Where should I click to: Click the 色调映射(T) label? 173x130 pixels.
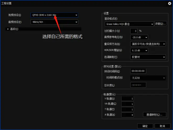point(111,57)
